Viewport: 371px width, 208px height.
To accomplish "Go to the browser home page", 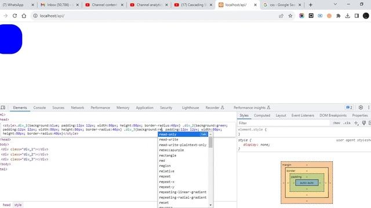I will point(24,16).
